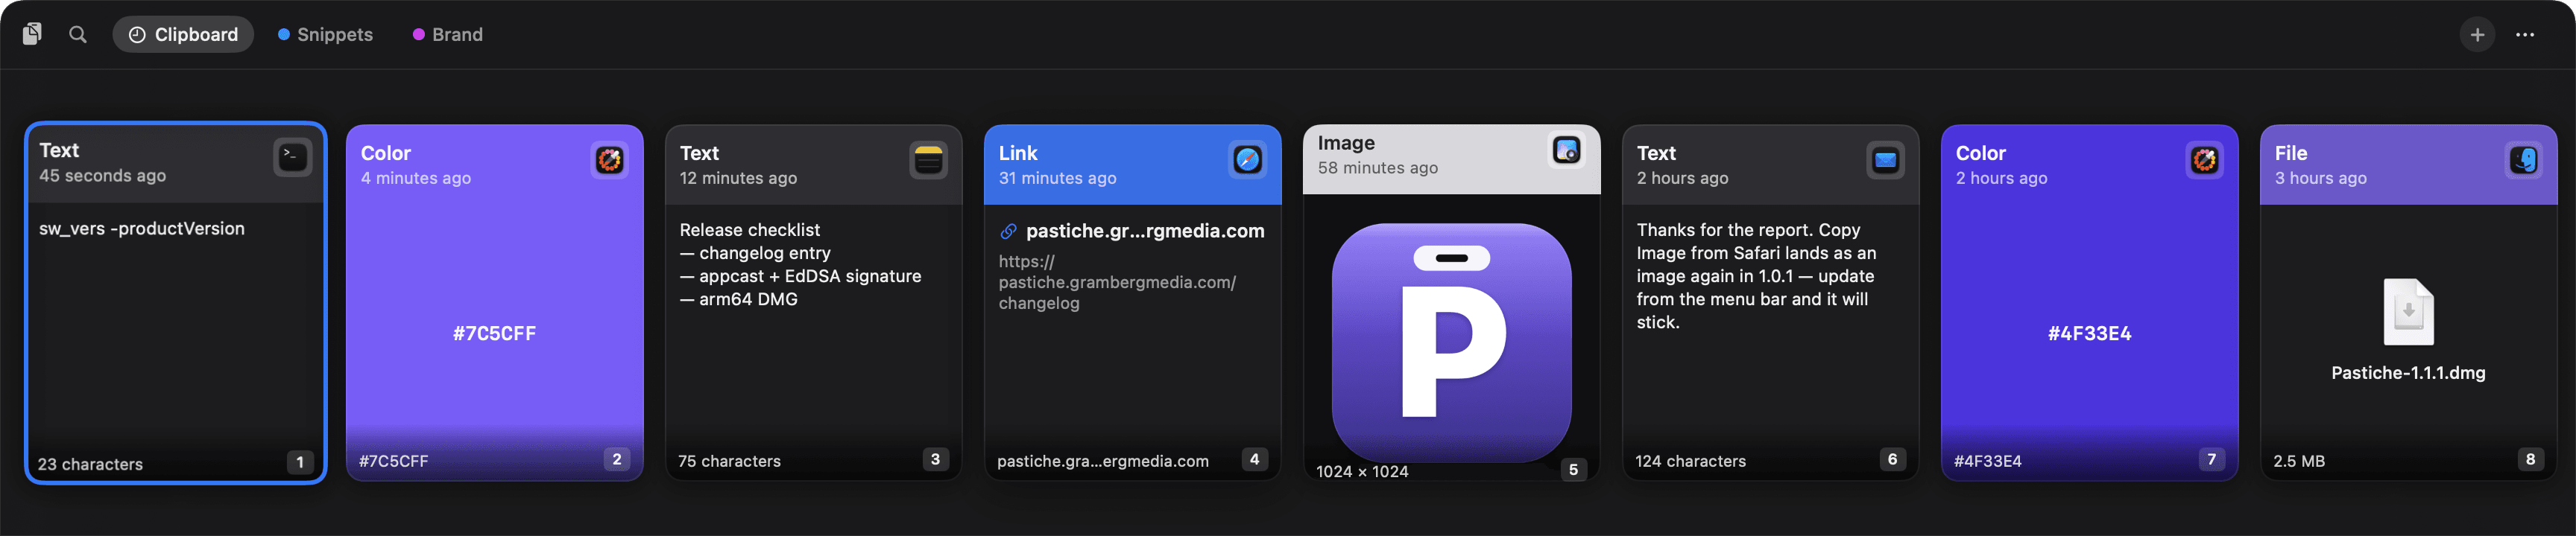Click the Pastiche-1.1.1.dmg file name
The height and width of the screenshot is (536, 2576).
pos(2408,373)
